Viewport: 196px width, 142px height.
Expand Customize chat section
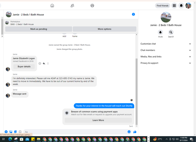point(166,44)
